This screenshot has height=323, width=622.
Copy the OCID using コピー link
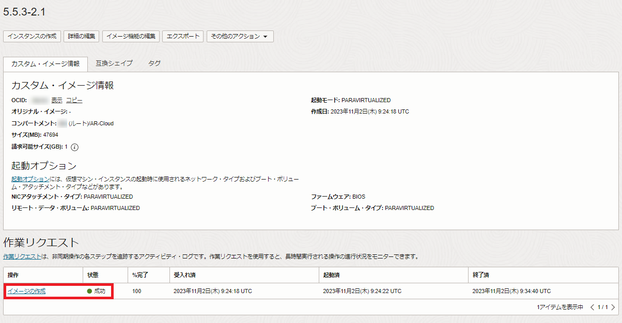point(74,100)
